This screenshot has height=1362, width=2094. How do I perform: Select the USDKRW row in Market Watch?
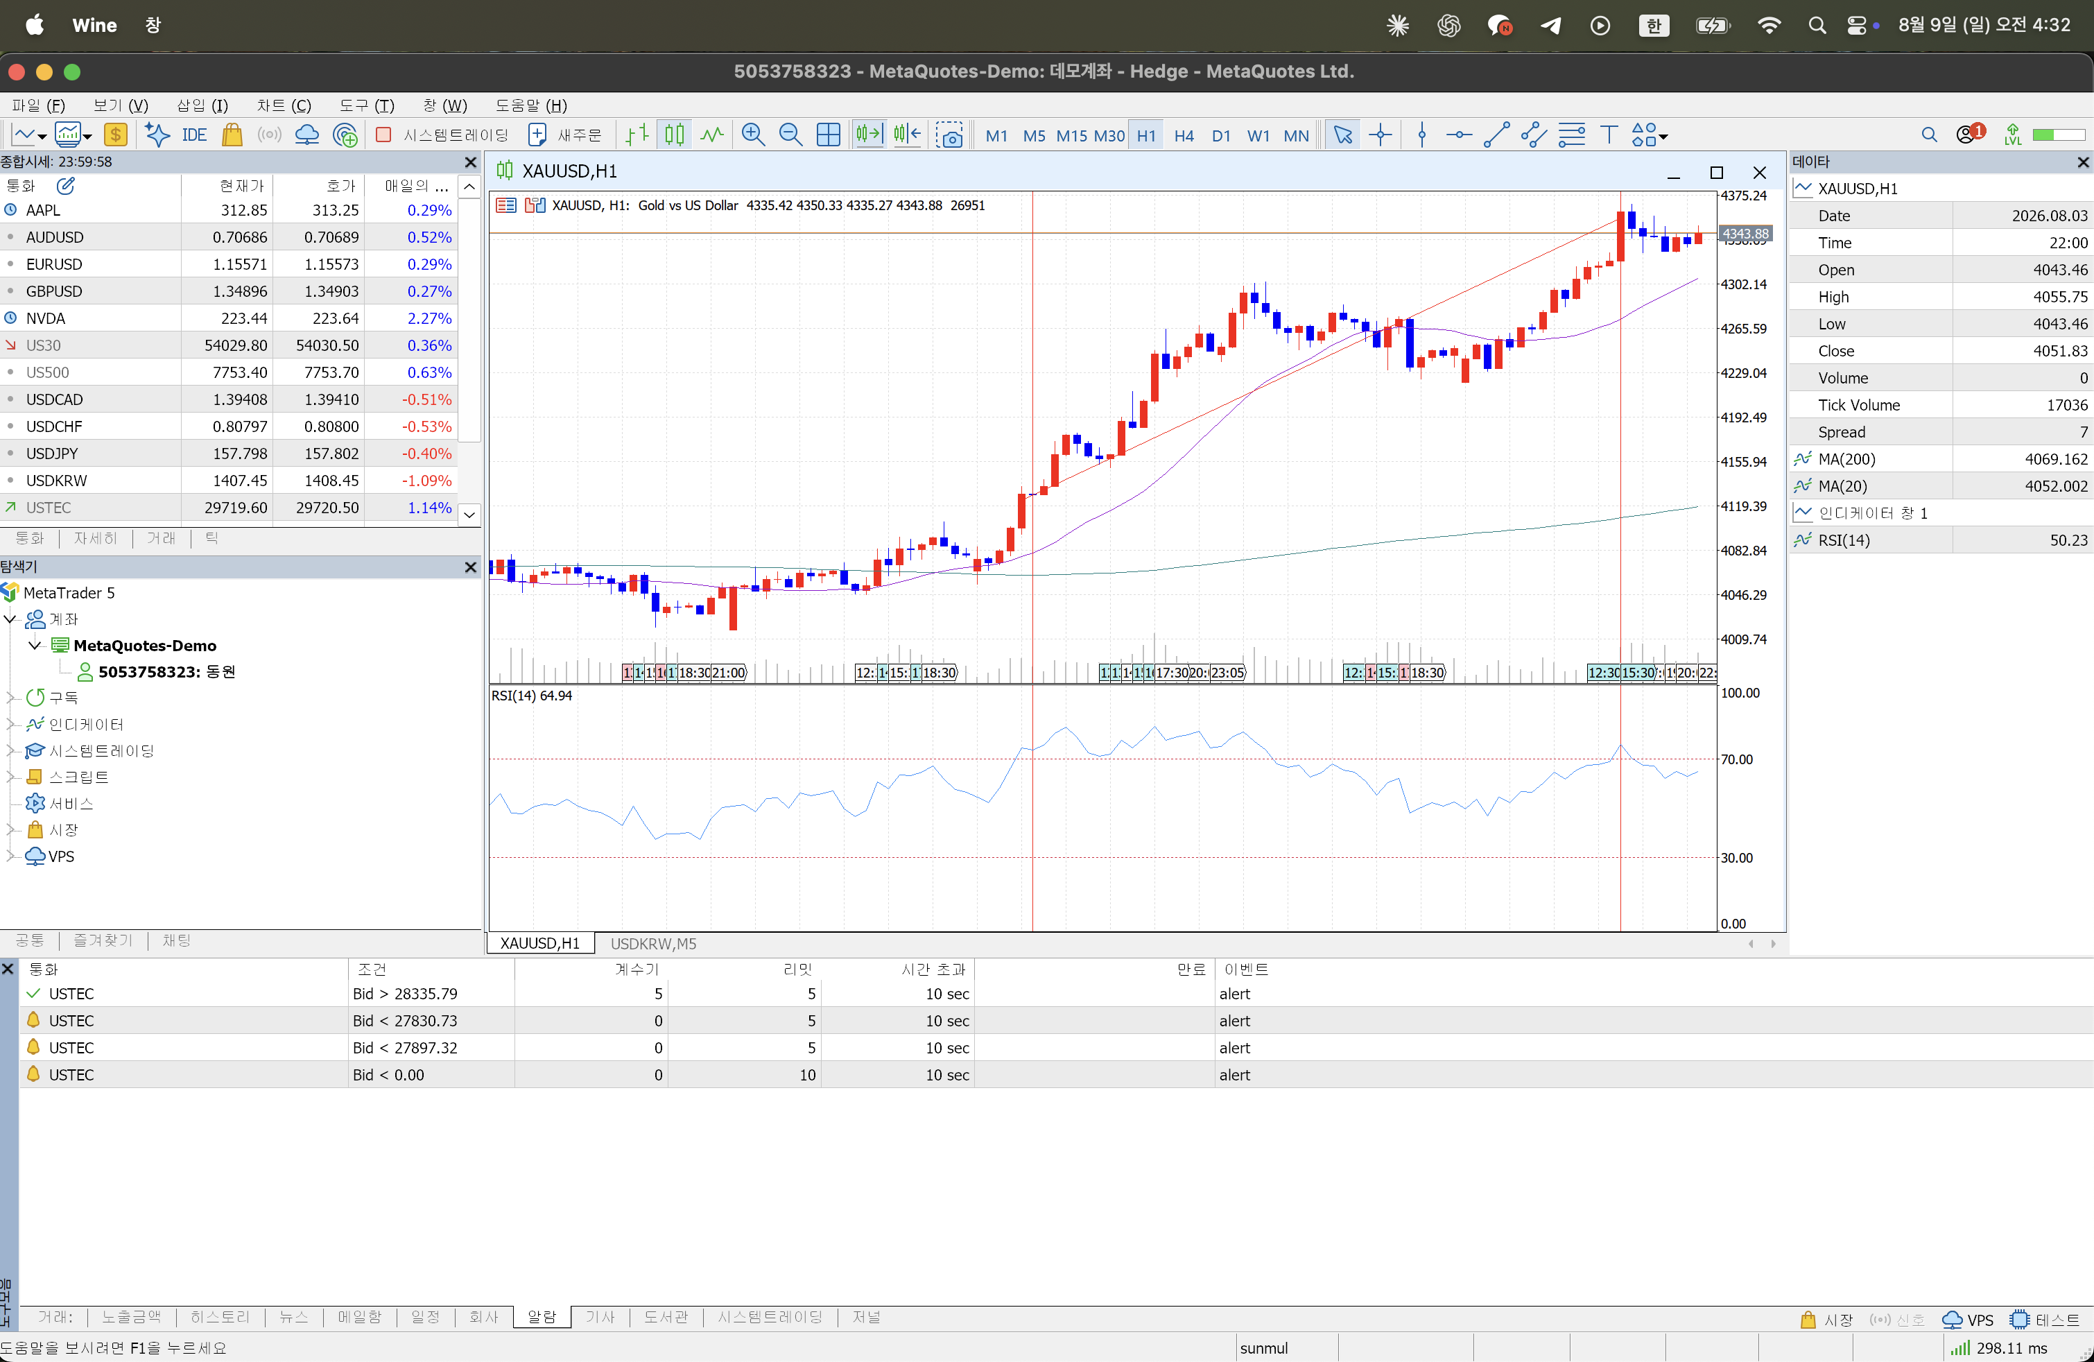229,481
